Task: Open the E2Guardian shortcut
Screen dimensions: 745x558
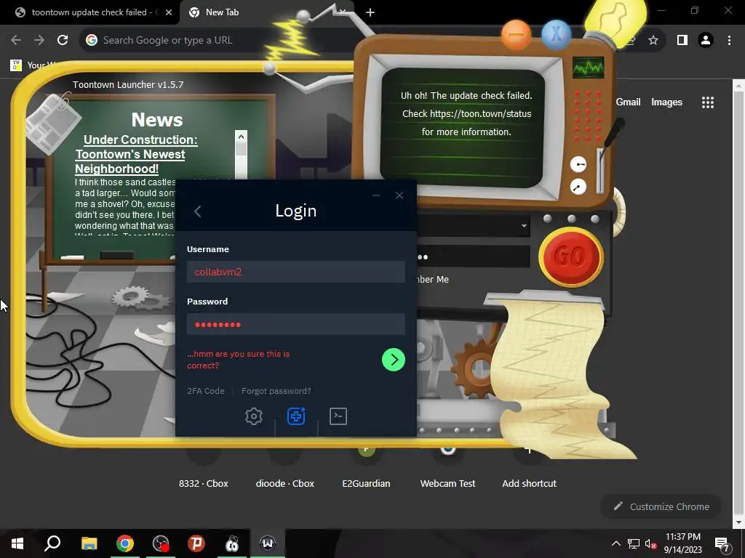Action: (367, 483)
